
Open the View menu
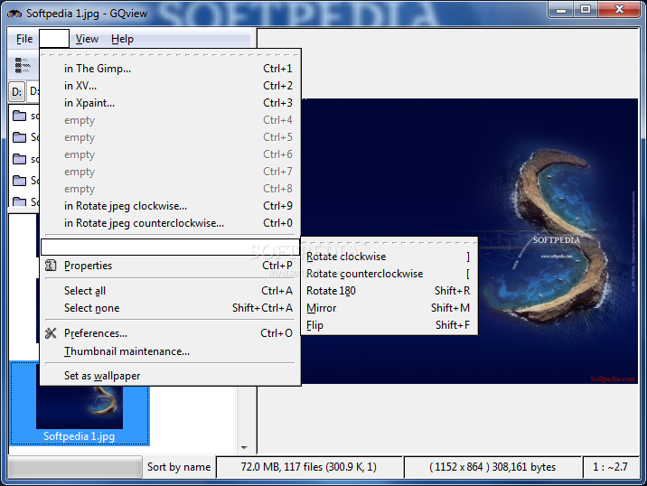coord(87,39)
